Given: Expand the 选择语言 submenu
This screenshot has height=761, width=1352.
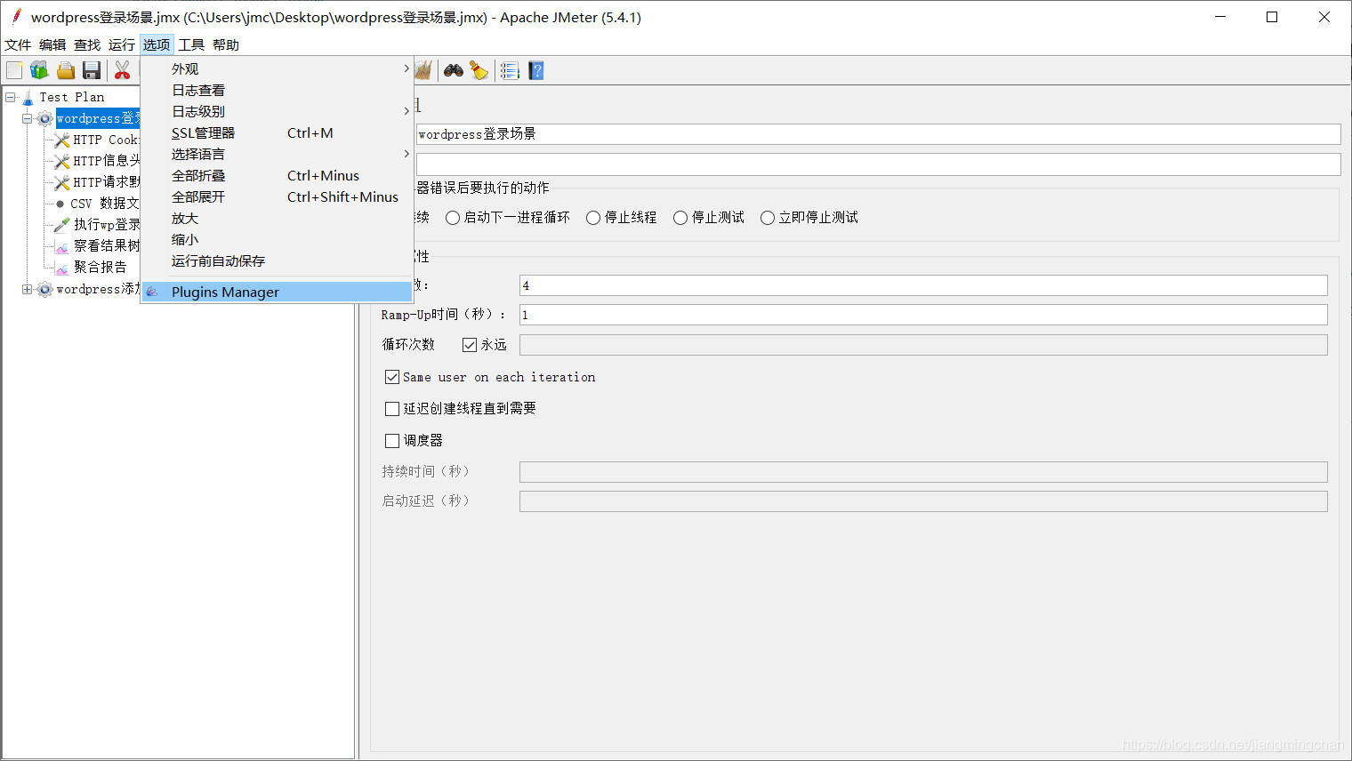Looking at the screenshot, I should [x=277, y=154].
